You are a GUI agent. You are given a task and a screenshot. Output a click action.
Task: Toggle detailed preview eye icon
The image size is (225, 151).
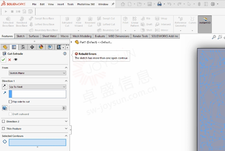coord(16,60)
